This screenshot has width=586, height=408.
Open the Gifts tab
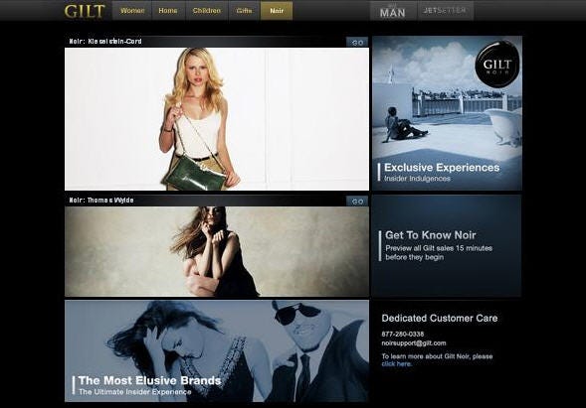click(x=244, y=11)
